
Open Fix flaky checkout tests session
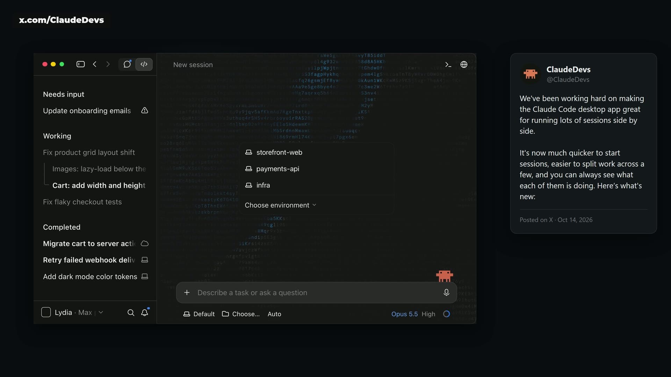point(82,202)
